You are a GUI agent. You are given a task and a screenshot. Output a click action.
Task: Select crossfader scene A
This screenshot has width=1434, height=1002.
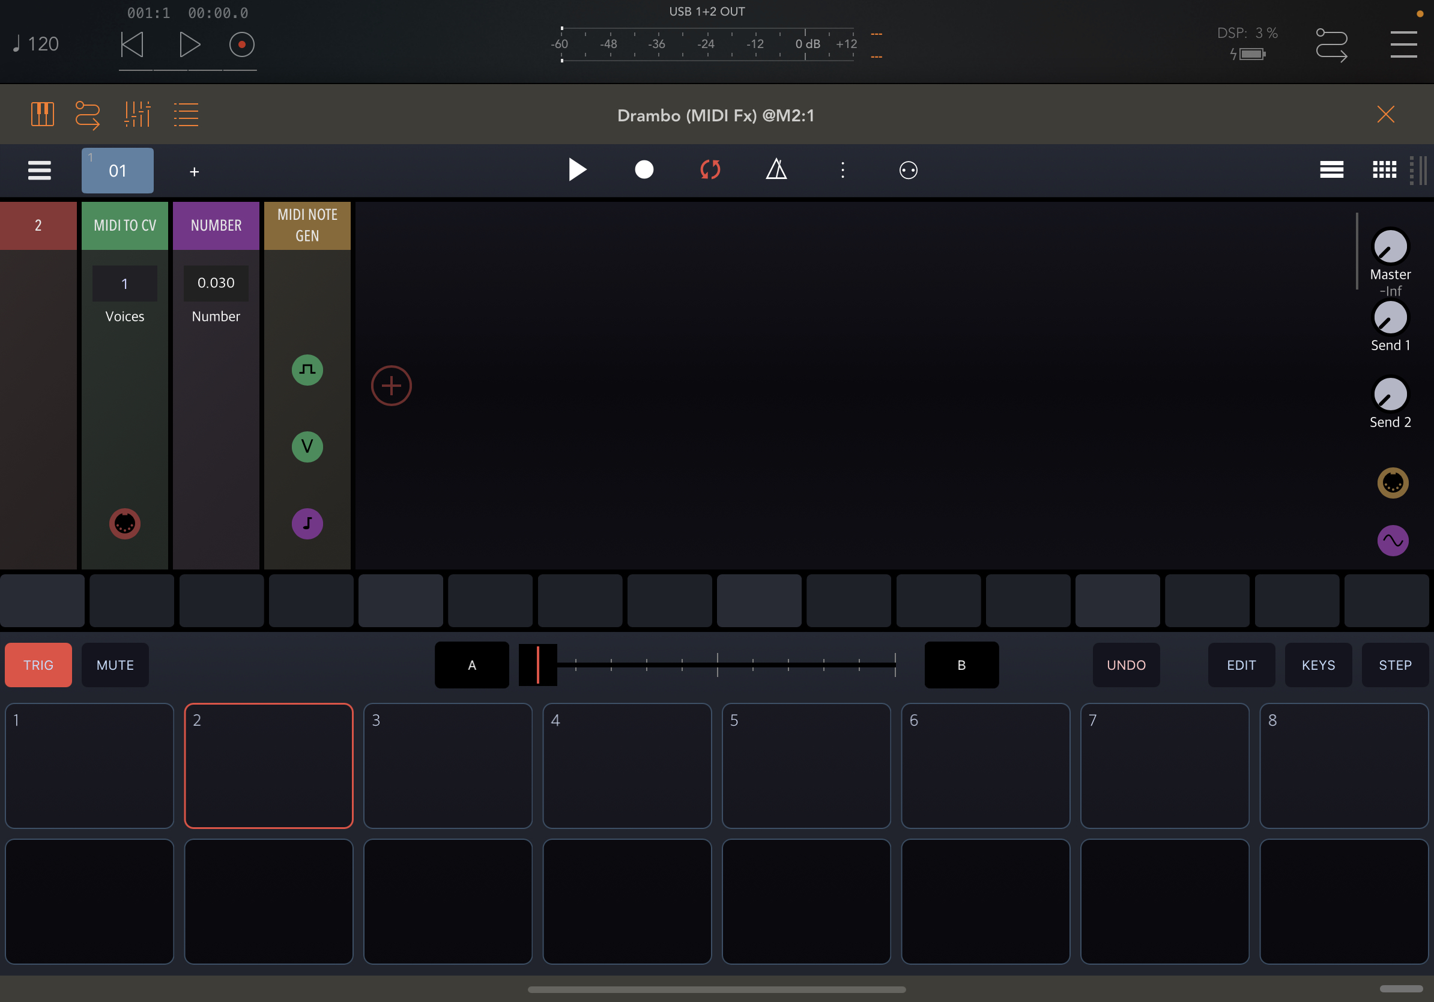[x=471, y=665]
